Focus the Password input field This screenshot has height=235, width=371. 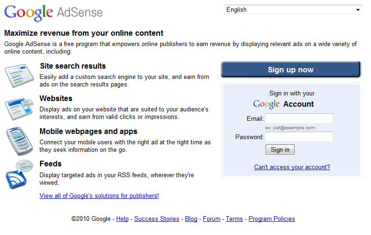click(299, 137)
